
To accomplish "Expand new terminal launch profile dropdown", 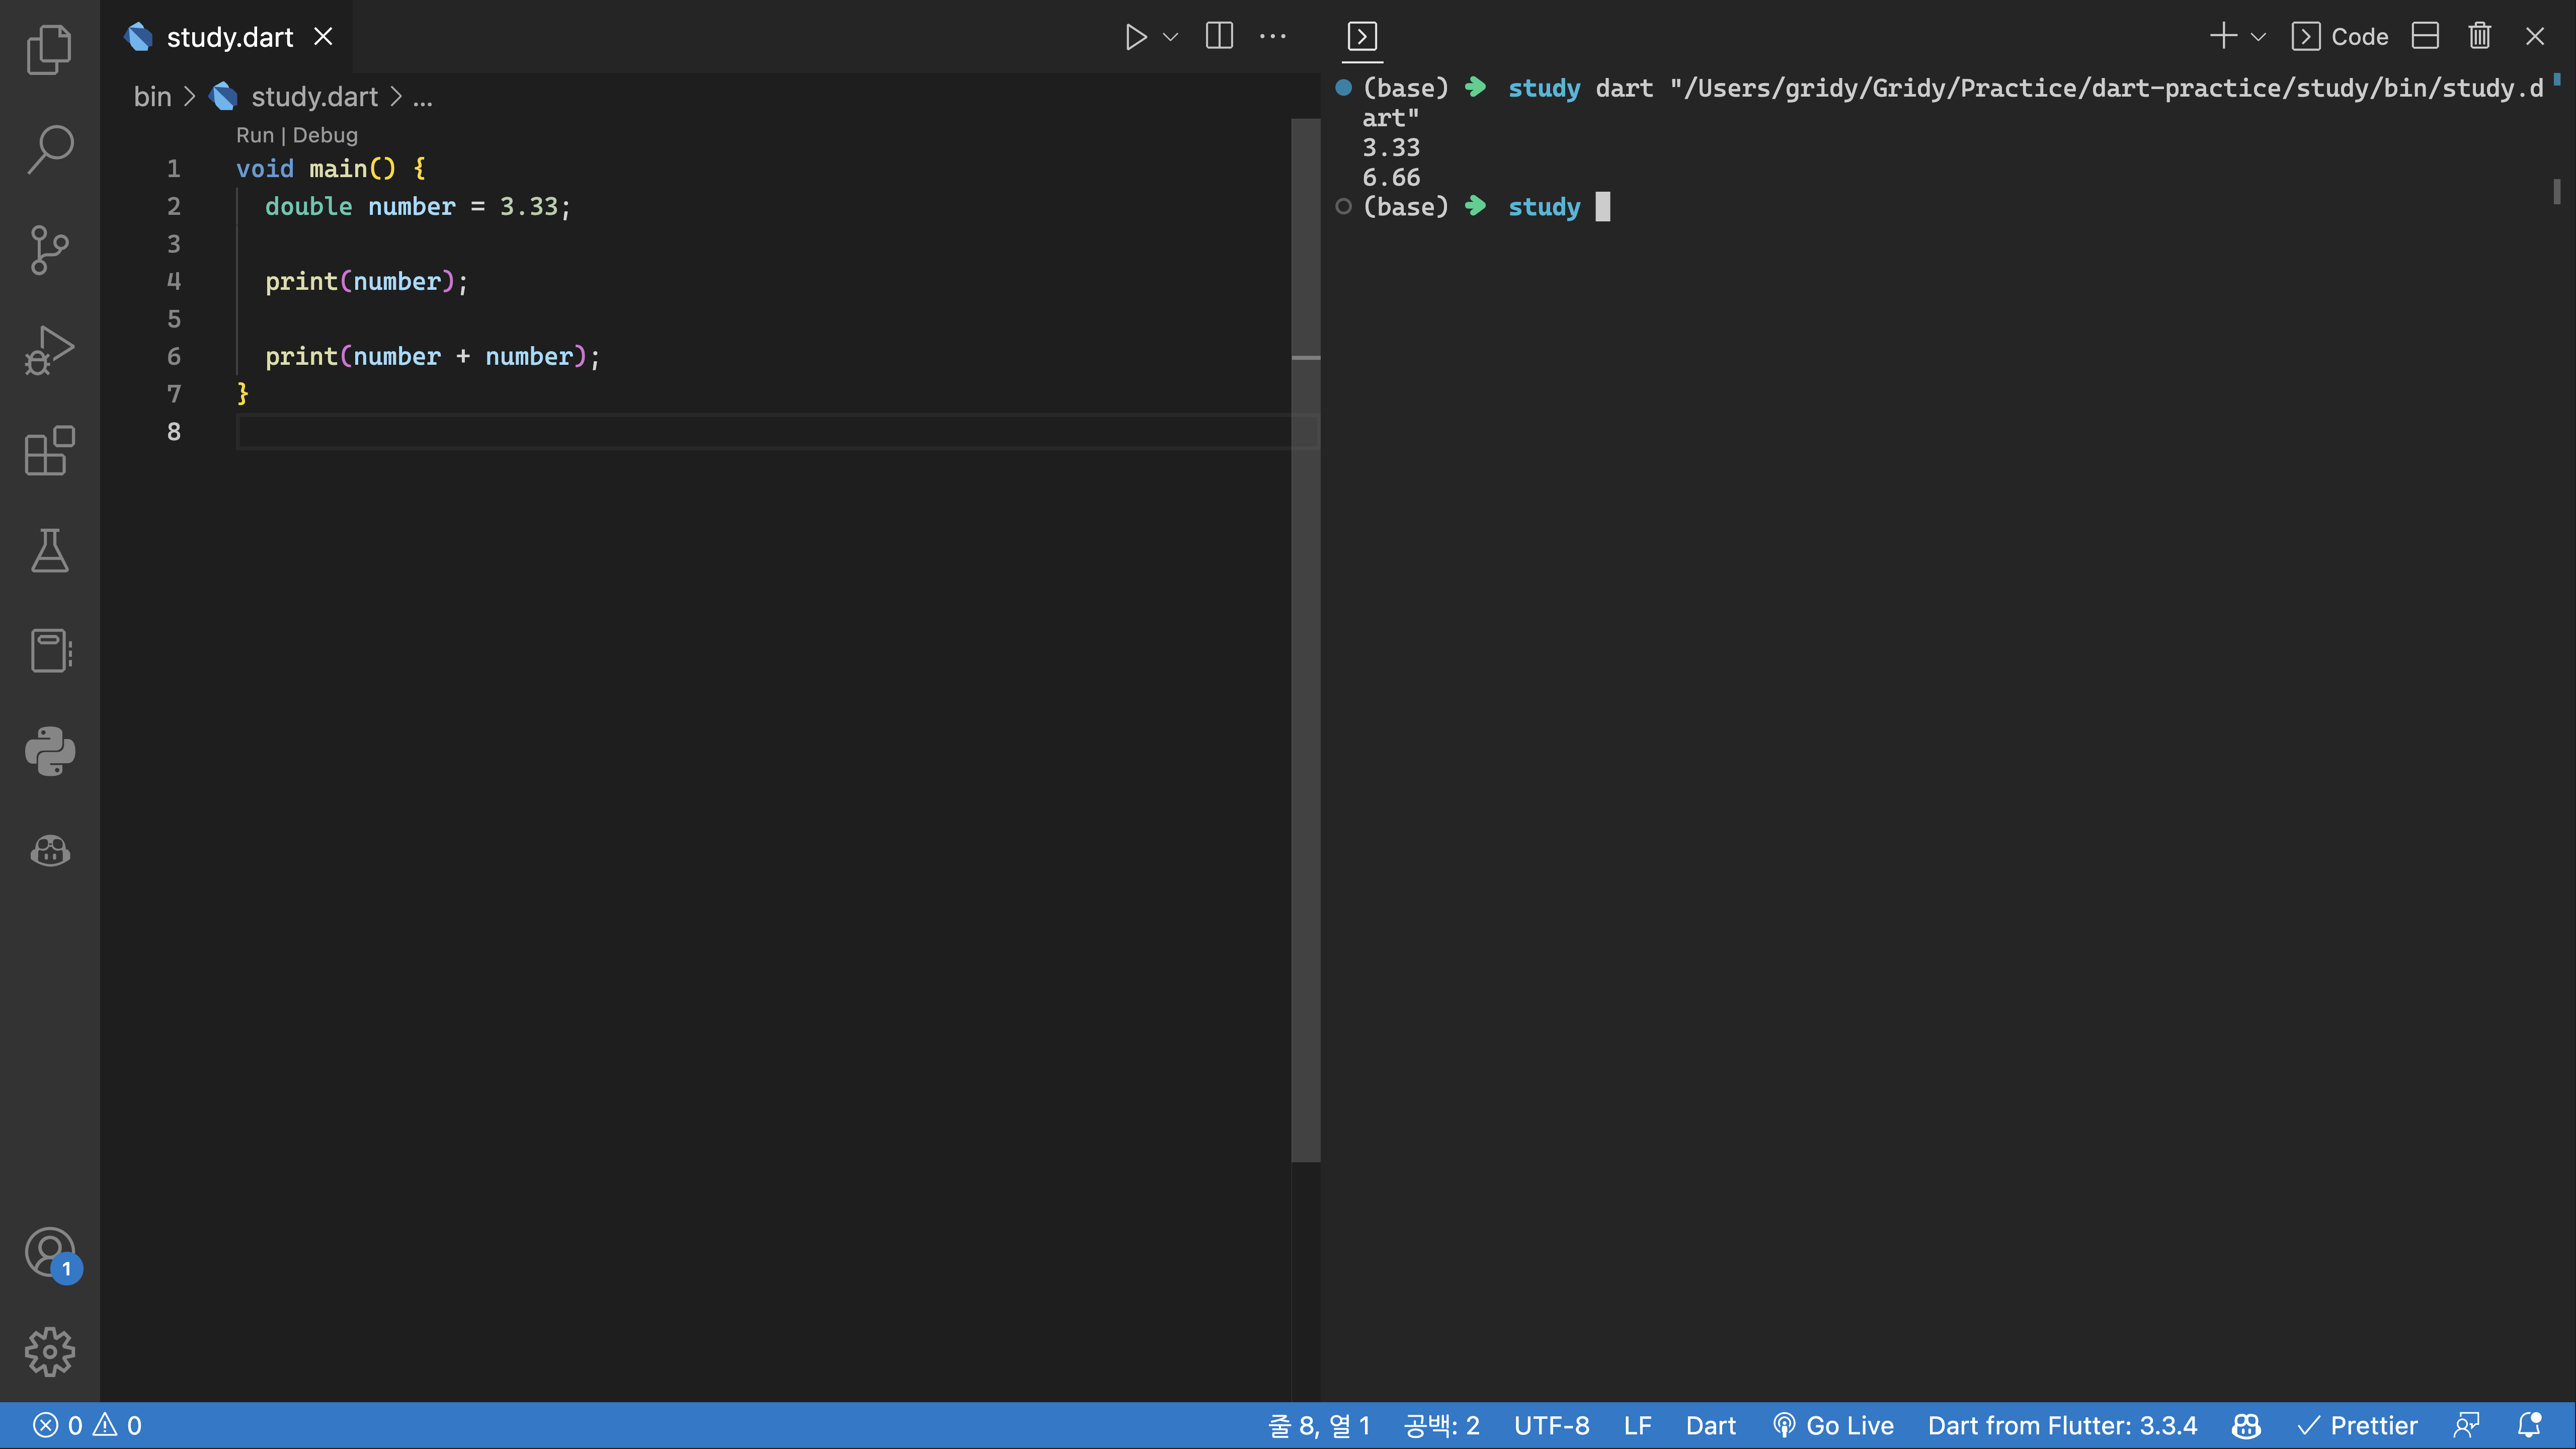I will pos(2258,37).
